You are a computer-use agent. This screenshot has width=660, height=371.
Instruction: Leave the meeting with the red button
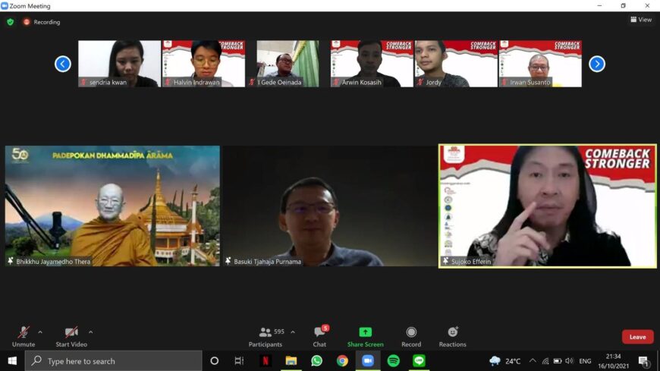point(638,337)
